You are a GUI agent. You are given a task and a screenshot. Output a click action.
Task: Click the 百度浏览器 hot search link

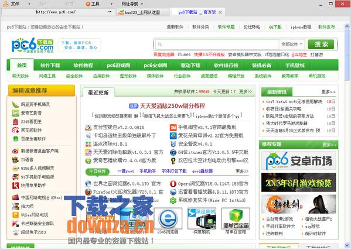point(164,54)
